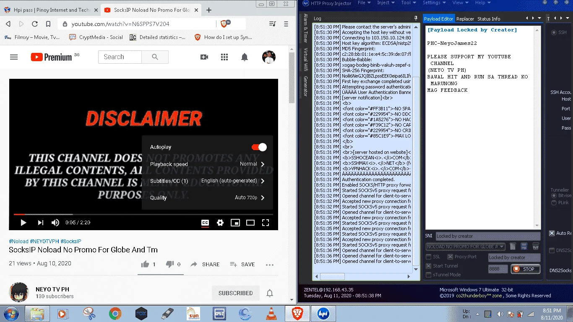
Task: Open YouTube notifications bell in header
Action: click(245, 57)
